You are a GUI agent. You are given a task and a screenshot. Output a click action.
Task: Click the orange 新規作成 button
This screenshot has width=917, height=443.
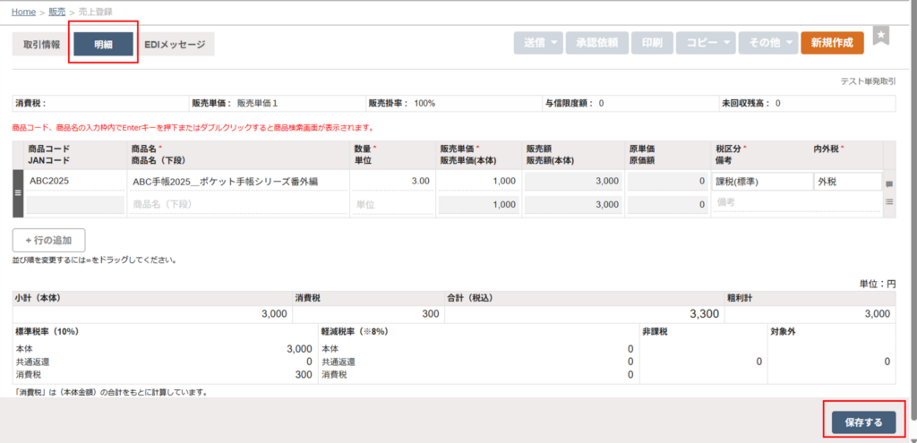[832, 43]
